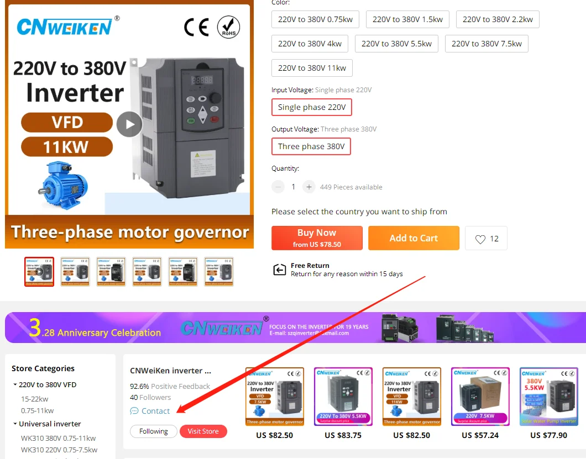This screenshot has width=586, height=459.
Task: Choose Three phase 380V output voltage
Action: tap(311, 146)
